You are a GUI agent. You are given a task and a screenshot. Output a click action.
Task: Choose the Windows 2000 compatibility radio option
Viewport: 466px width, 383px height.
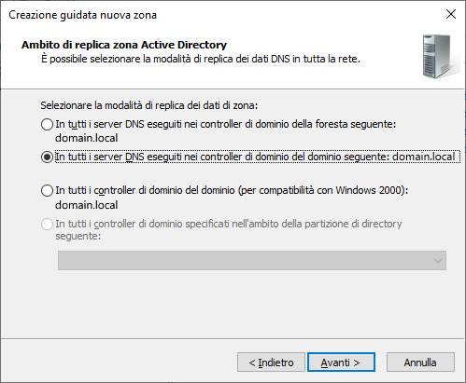pyautogui.click(x=47, y=190)
